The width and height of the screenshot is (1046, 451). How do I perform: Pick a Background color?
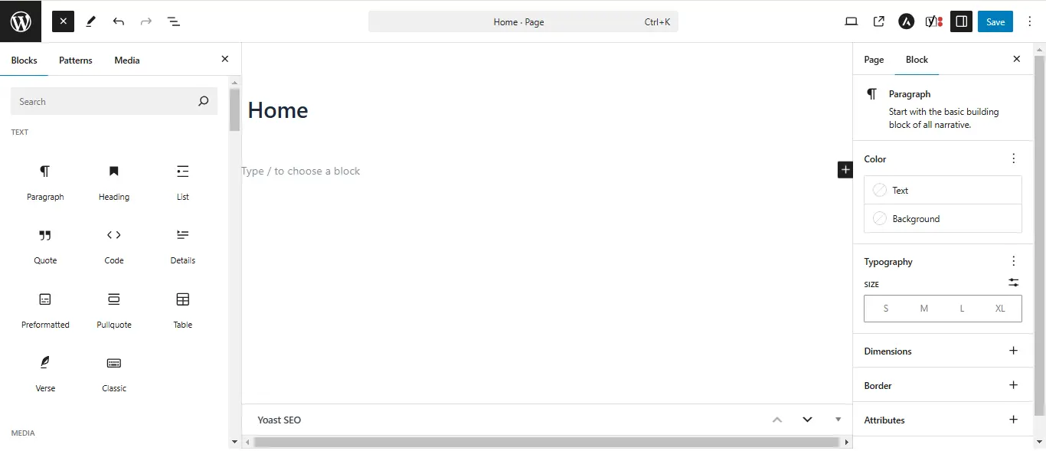click(916, 218)
